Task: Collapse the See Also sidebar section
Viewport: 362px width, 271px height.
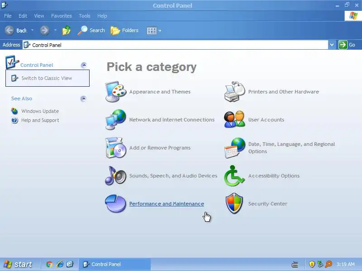Action: 83,98
